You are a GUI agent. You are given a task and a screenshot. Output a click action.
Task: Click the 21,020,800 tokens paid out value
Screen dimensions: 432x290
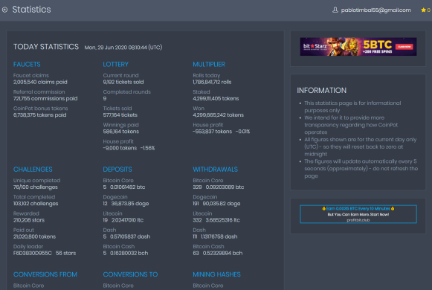coord(34,237)
